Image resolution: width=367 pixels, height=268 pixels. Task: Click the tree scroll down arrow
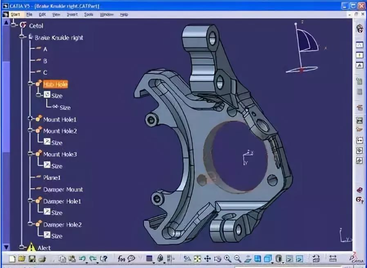pos(7,247)
